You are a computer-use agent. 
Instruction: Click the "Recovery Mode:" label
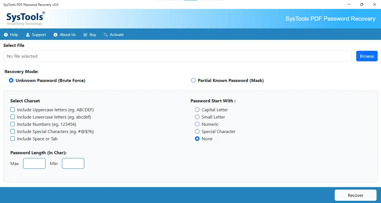pos(21,72)
